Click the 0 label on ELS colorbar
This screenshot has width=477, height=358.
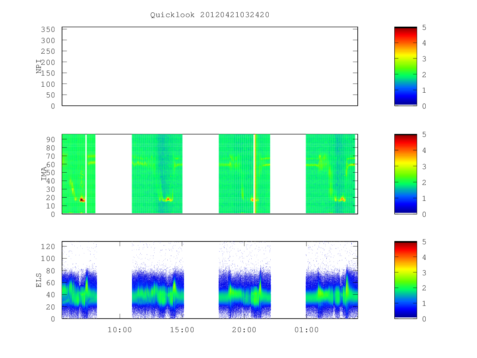coord(424,319)
